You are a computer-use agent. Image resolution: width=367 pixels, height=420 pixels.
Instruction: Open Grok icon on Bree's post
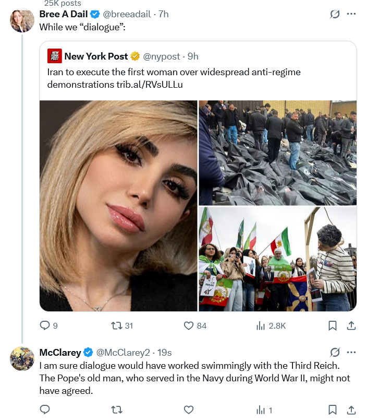tap(335, 15)
